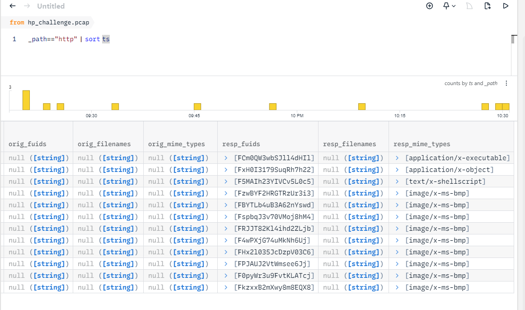The image size is (525, 310).
Task: Click the export results file icon
Action: [487, 6]
